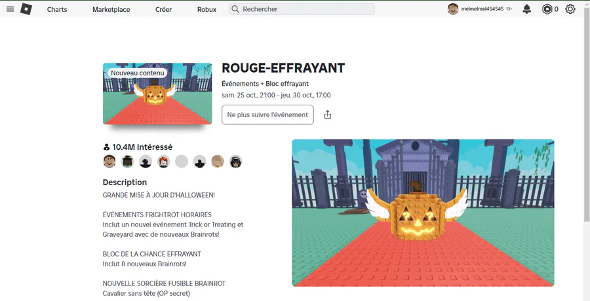Click the Roblox logo icon
Screen dimensions: 590x301
click(26, 9)
